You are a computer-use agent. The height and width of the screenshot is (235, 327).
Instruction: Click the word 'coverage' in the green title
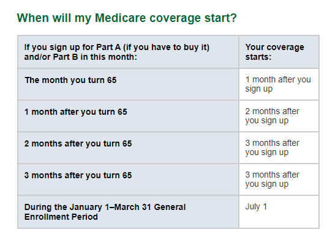(x=175, y=18)
